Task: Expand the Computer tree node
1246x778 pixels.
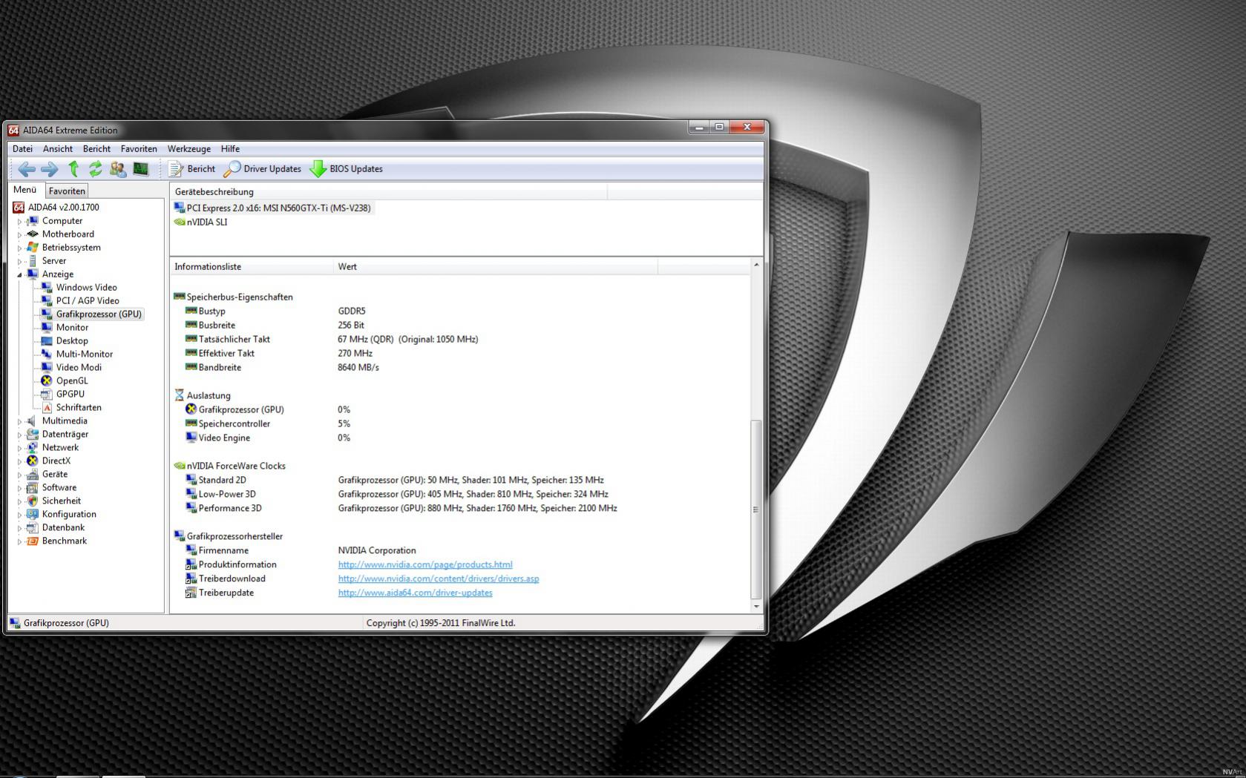Action: pos(20,221)
